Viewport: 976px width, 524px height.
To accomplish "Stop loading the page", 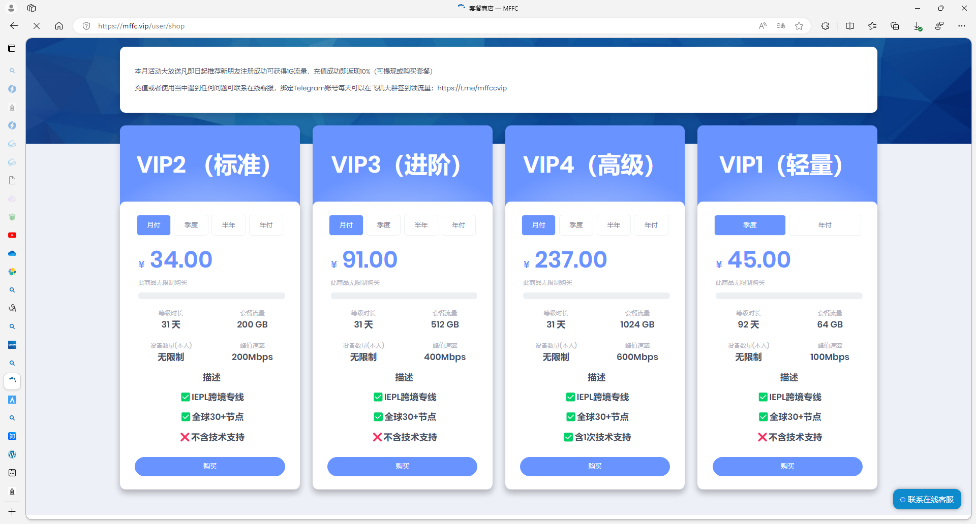I will (37, 26).
